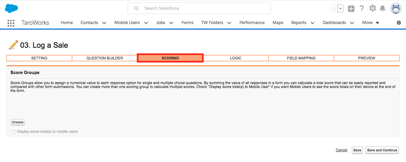Viewport: 406px width, 162px height.
Task: Open the Favorites star icon
Action: [x=333, y=9]
